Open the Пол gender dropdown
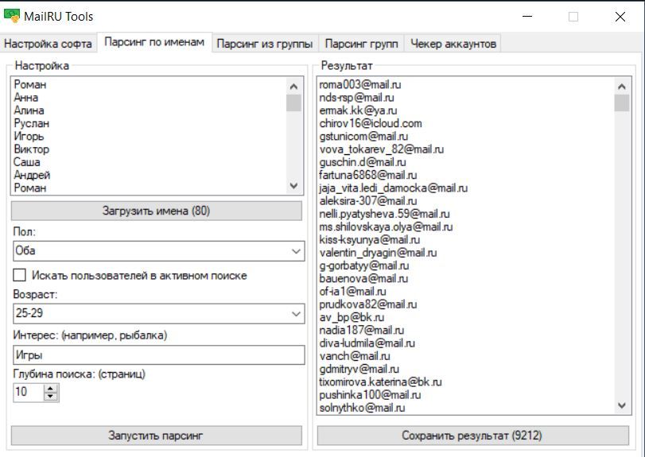 [x=157, y=251]
